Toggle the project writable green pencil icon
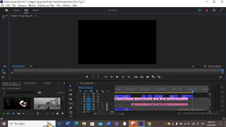This screenshot has height=127, width=226. (x=4, y=113)
